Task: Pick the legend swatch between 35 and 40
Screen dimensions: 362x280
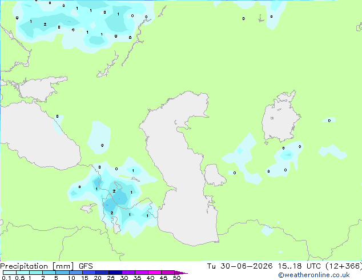Action: [141, 273]
